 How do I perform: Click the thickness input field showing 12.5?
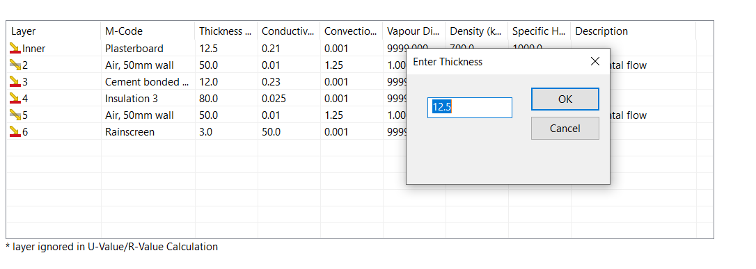[470, 107]
